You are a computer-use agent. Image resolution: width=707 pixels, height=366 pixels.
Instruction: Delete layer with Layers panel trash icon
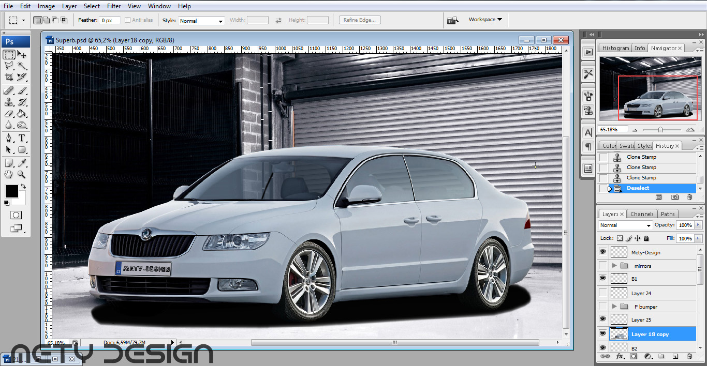689,356
